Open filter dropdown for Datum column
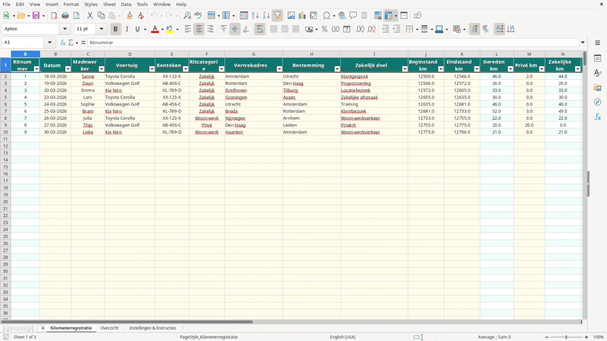The image size is (607, 341). (x=68, y=69)
